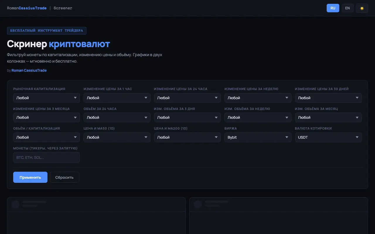Click the Screener label in header
The width and height of the screenshot is (375, 234).
coord(63,8)
